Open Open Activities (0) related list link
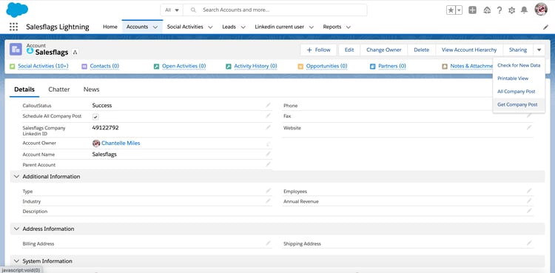Viewport: 555px width, 273px height. (184, 66)
